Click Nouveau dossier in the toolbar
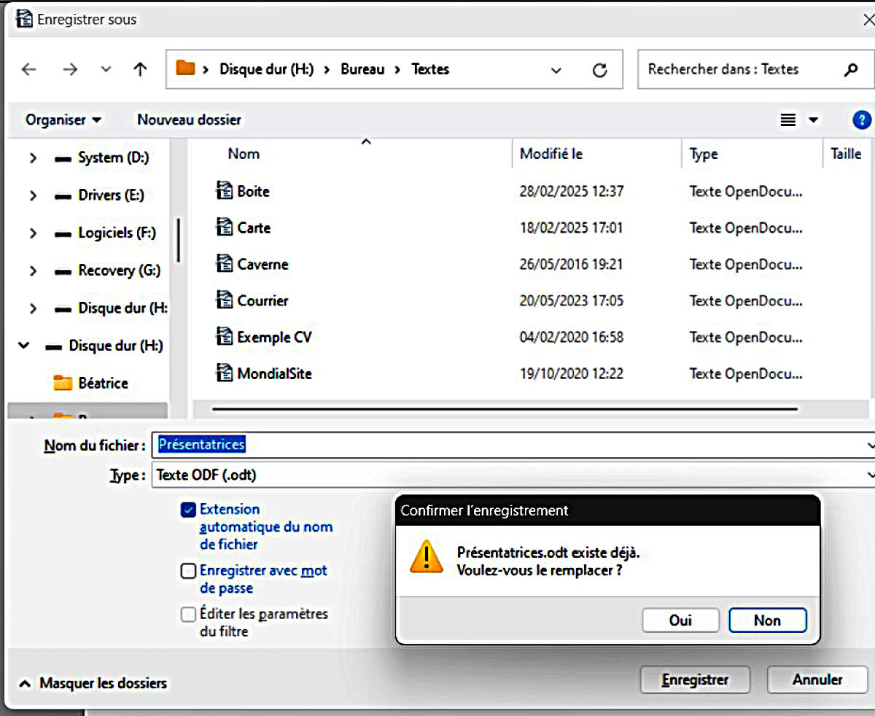Image resolution: width=875 pixels, height=716 pixels. click(189, 120)
